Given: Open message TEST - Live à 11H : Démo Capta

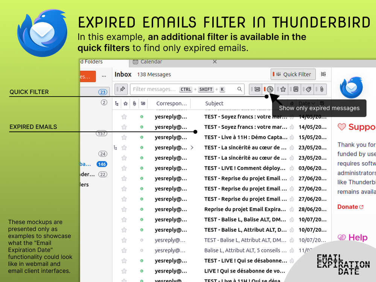Looking at the screenshot, I should (x=246, y=137).
